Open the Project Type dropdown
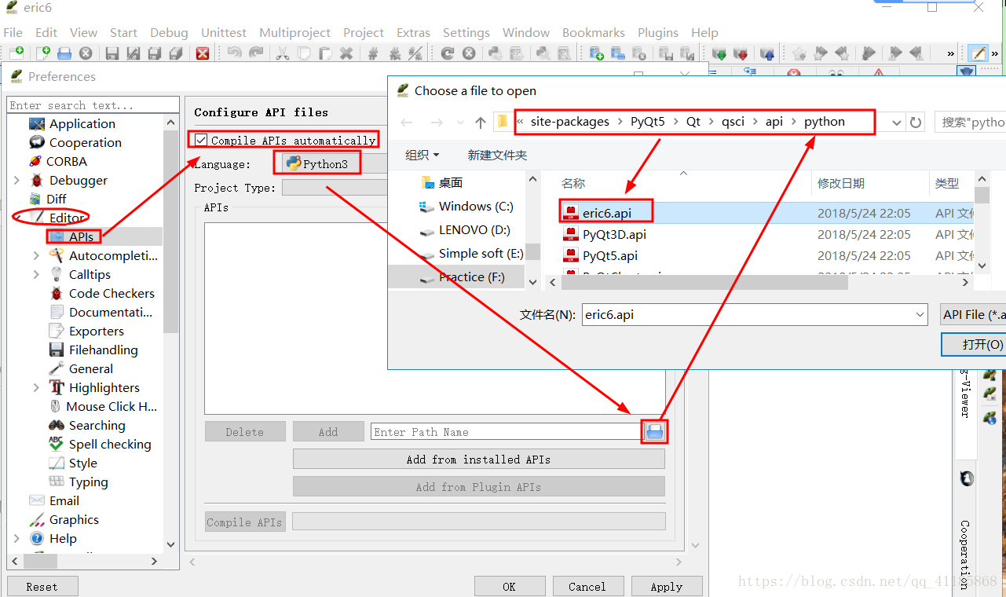1006x597 pixels. pyautogui.click(x=335, y=188)
